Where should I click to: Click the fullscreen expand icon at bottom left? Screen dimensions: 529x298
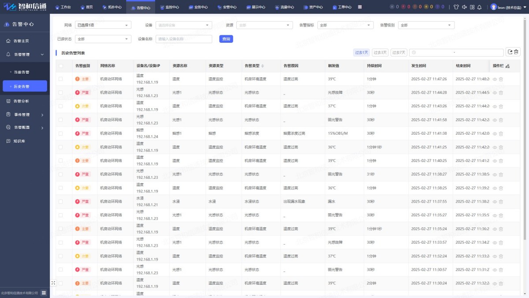tap(53, 283)
